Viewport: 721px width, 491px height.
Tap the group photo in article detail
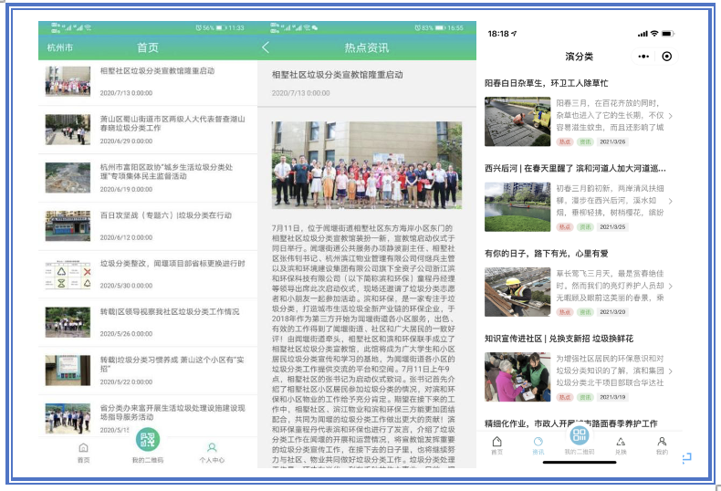(367, 165)
